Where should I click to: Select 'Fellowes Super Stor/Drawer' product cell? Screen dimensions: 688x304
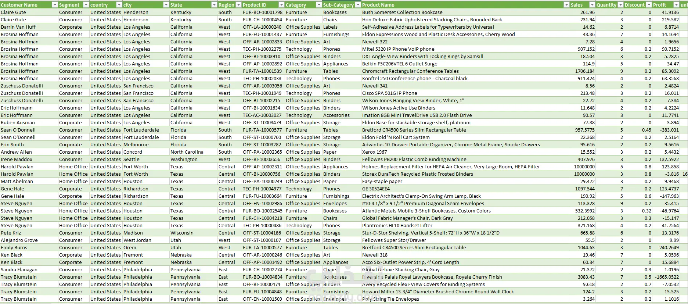465,240
